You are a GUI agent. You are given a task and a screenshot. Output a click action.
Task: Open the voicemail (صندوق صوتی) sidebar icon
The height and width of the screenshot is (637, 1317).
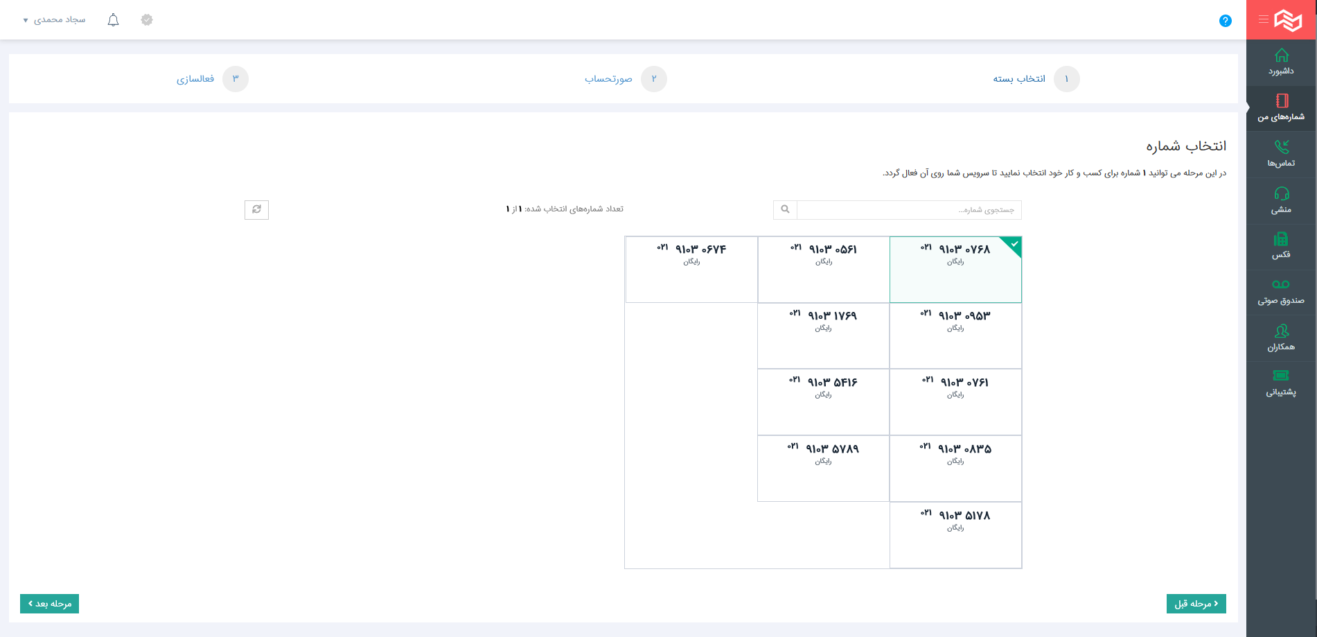(x=1281, y=285)
